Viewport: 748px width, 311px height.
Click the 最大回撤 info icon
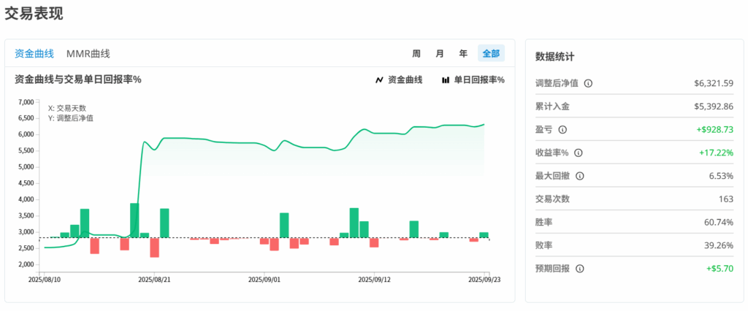(580, 177)
